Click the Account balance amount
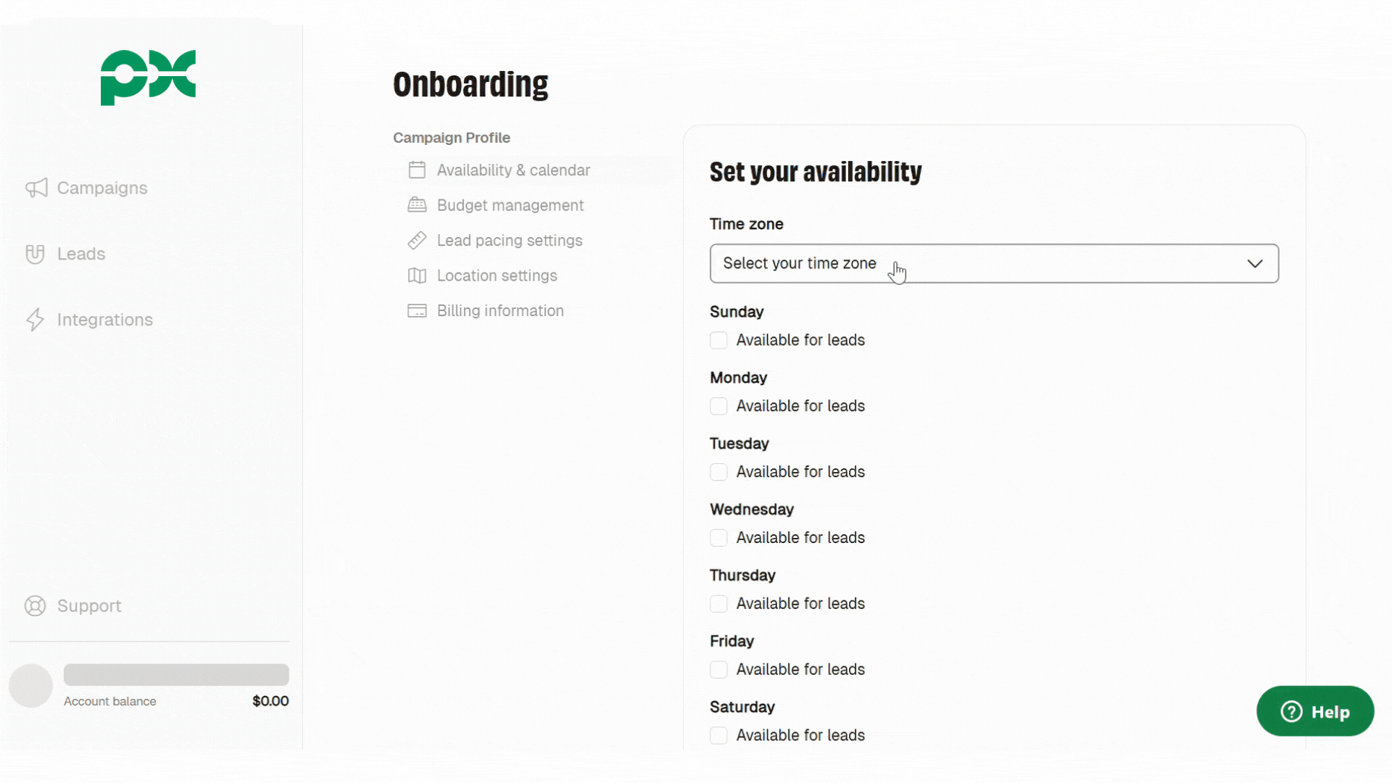 pyautogui.click(x=270, y=701)
